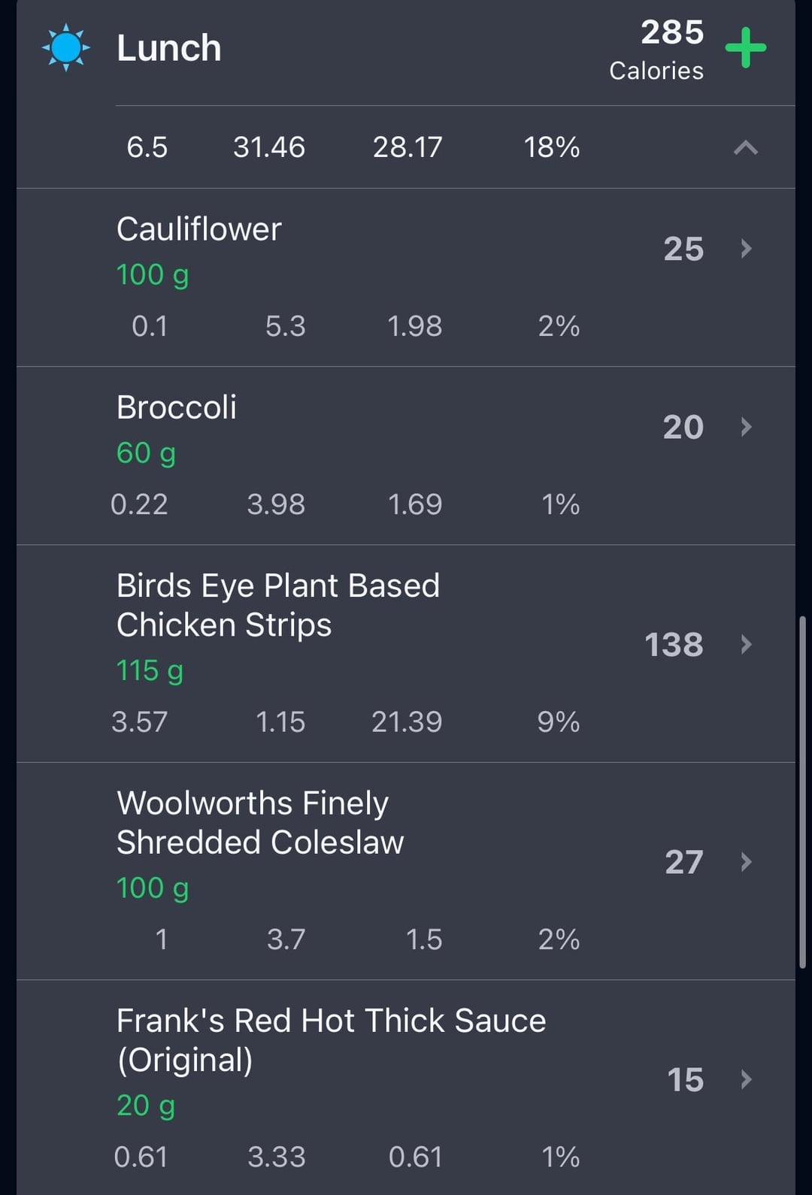Edit the Broccoli 60 g serving amount
The image size is (812, 1195).
pos(146,453)
